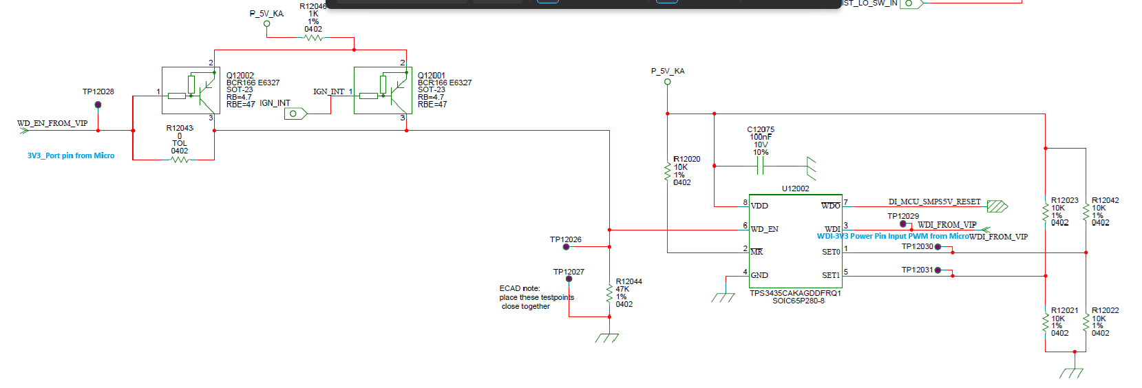Image resolution: width=1142 pixels, height=388 pixels.
Task: Select test point TP12027 dot
Action: [569, 279]
